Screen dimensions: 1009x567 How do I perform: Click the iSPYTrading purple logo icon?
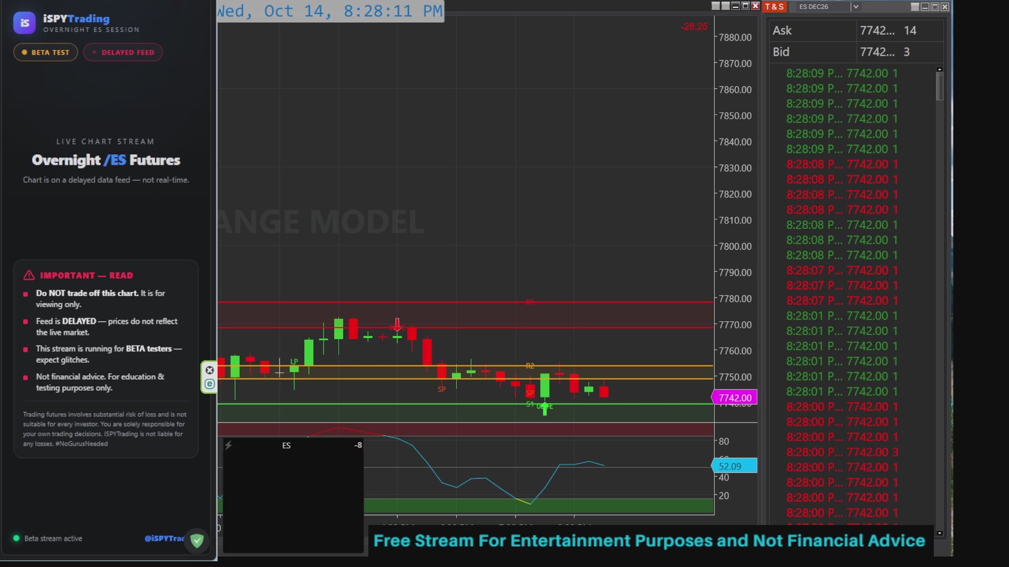point(25,23)
